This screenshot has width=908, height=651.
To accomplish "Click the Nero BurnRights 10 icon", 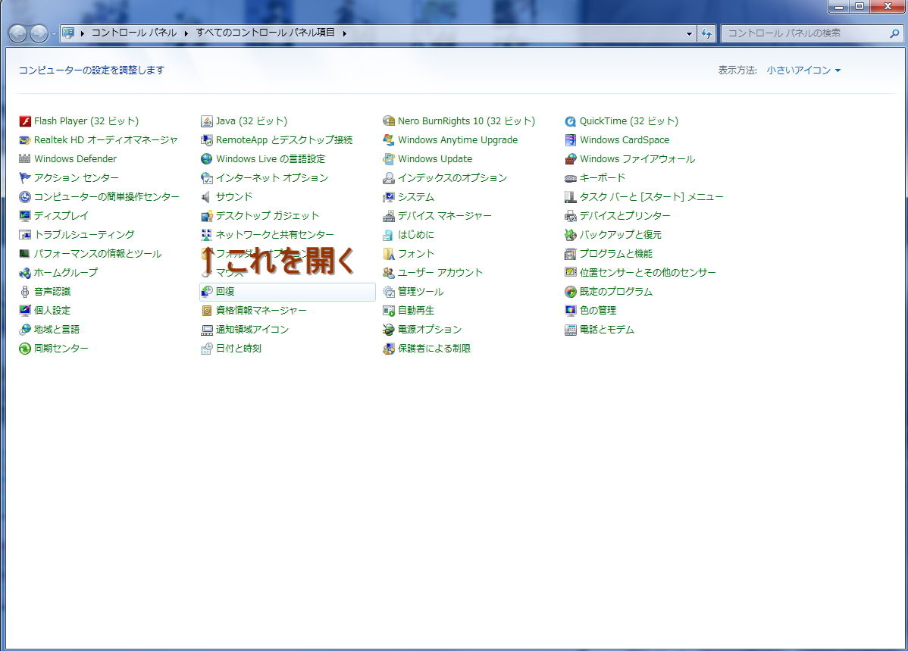I will pos(389,121).
